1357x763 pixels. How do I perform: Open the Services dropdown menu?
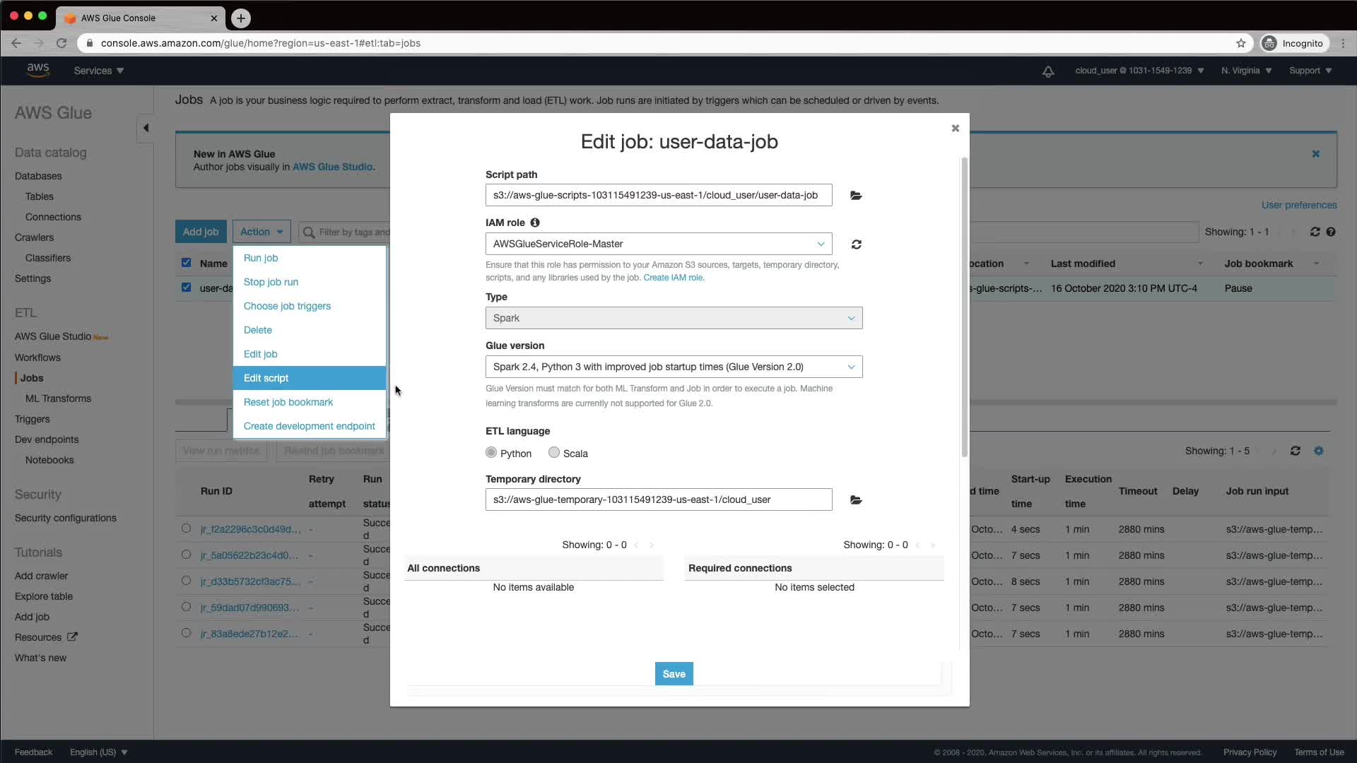coord(98,71)
